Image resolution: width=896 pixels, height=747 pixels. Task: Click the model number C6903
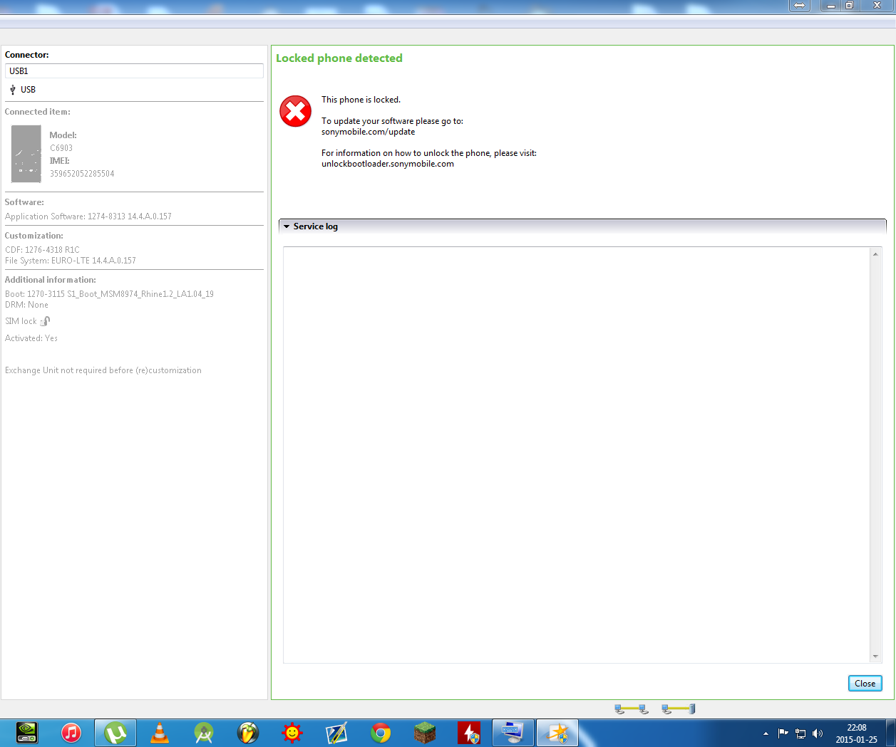pos(61,148)
